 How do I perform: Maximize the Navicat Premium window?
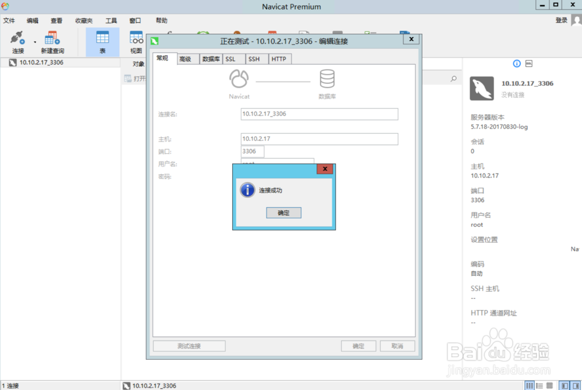tap(556, 5)
